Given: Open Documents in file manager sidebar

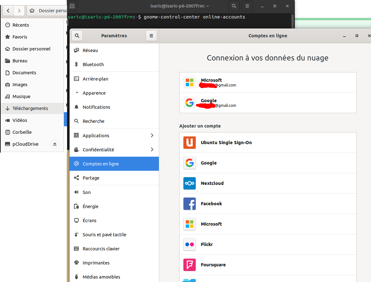Looking at the screenshot, I should click(x=32, y=73).
